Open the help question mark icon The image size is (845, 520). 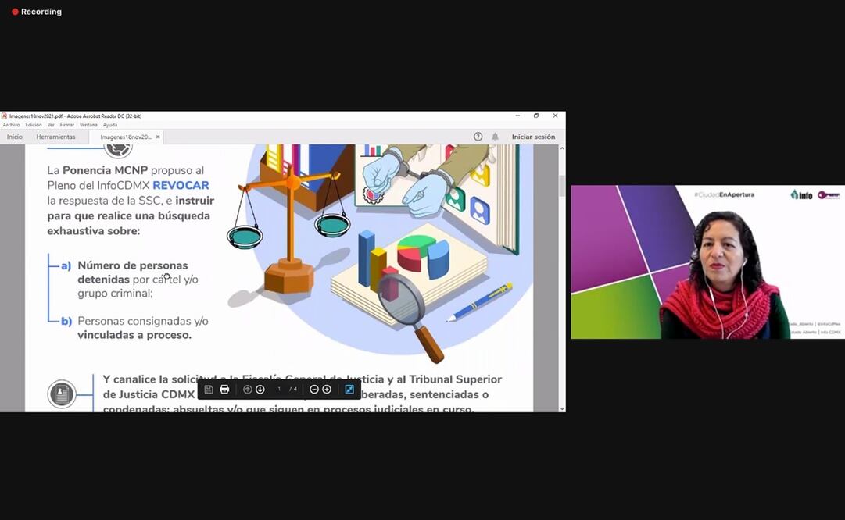478,137
